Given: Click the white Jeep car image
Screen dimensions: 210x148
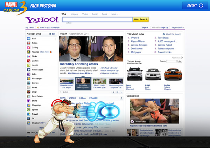Looking at the screenshot, I should point(135,74).
